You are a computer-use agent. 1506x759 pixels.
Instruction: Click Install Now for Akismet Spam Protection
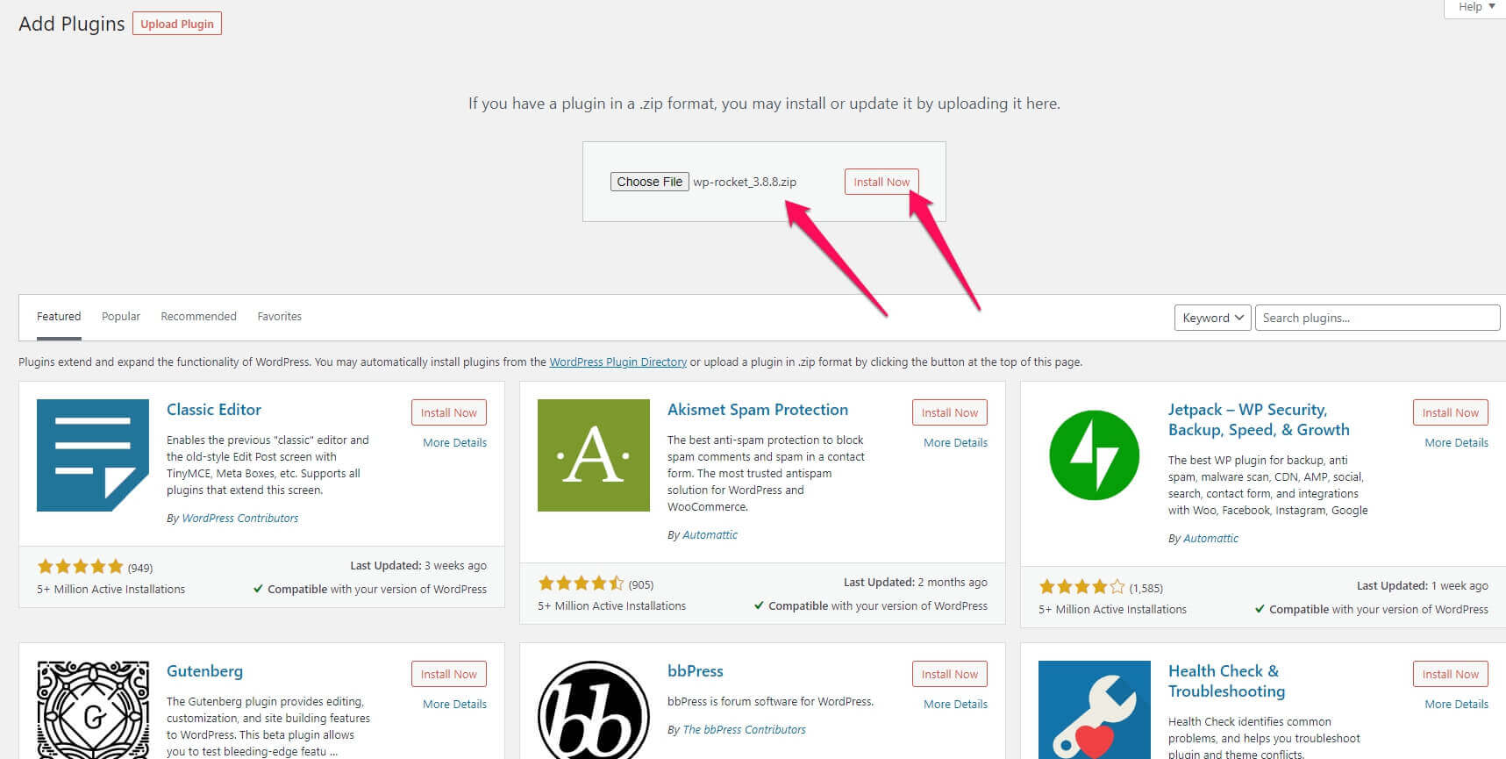point(950,412)
